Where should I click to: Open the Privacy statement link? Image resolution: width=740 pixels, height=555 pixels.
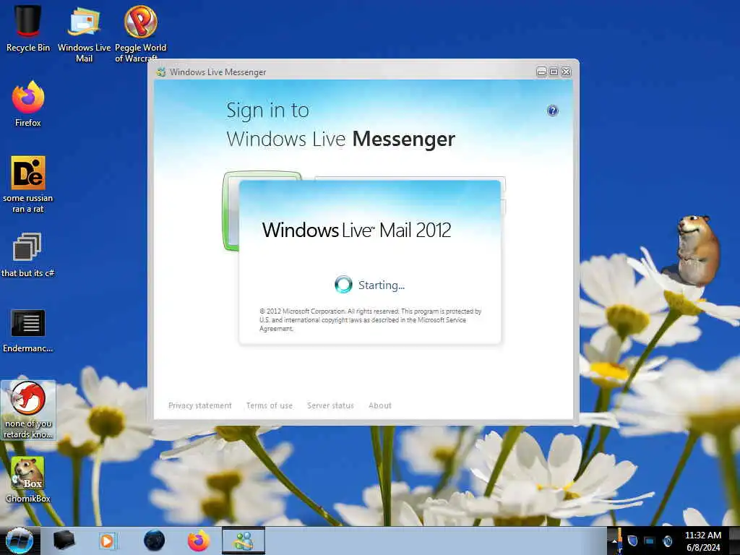coord(200,405)
